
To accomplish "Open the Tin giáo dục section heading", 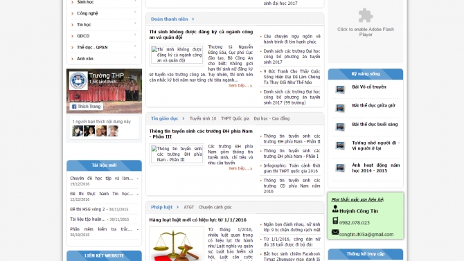I will click(165, 118).
